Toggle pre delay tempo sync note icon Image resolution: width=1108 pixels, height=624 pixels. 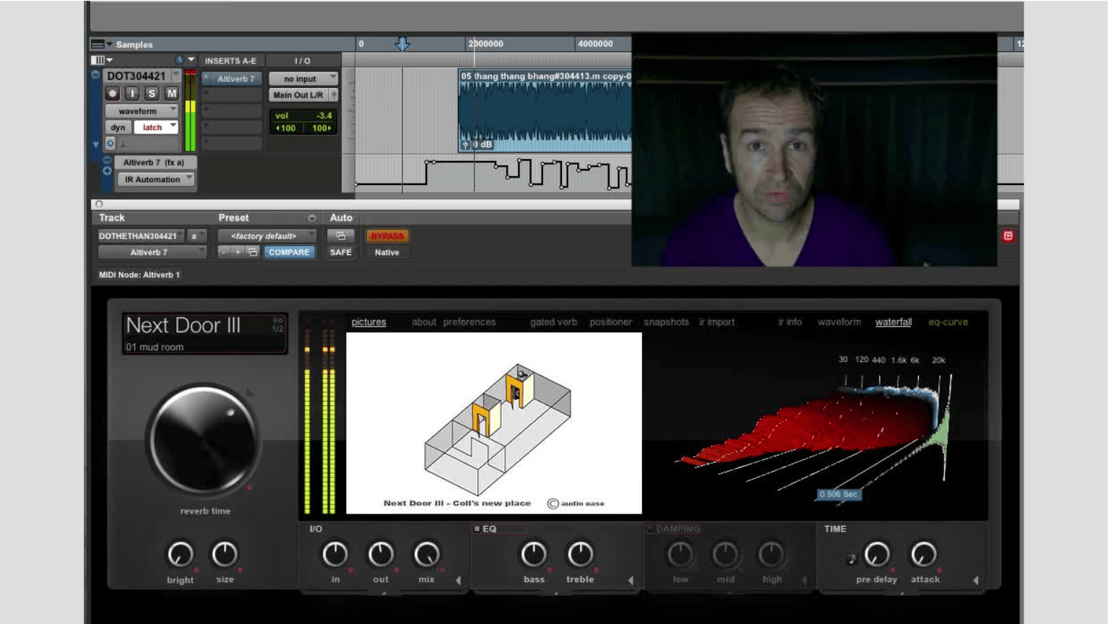point(852,558)
